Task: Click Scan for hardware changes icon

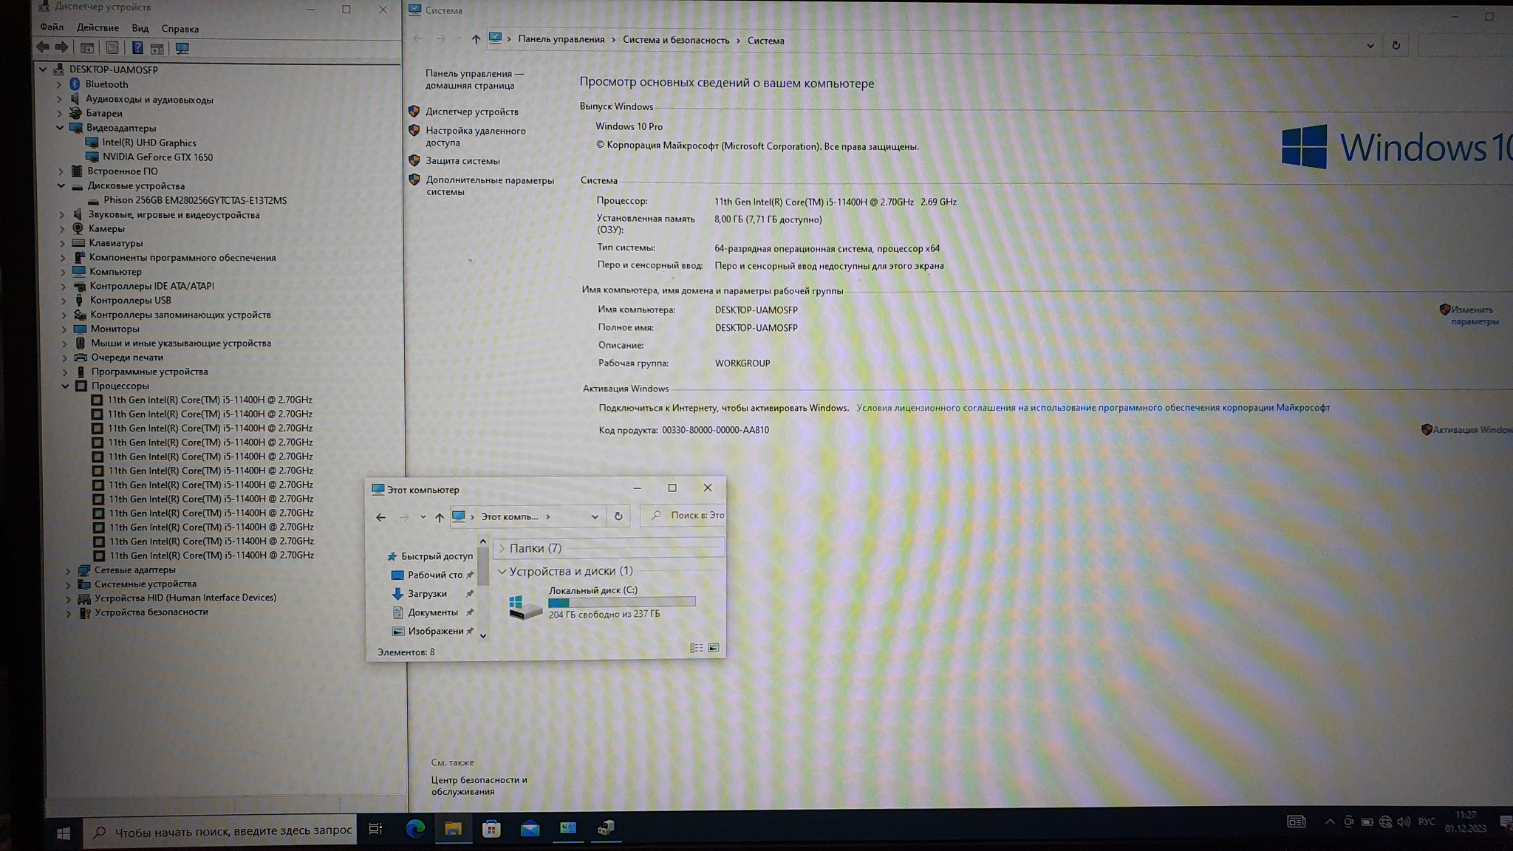Action: coord(182,48)
